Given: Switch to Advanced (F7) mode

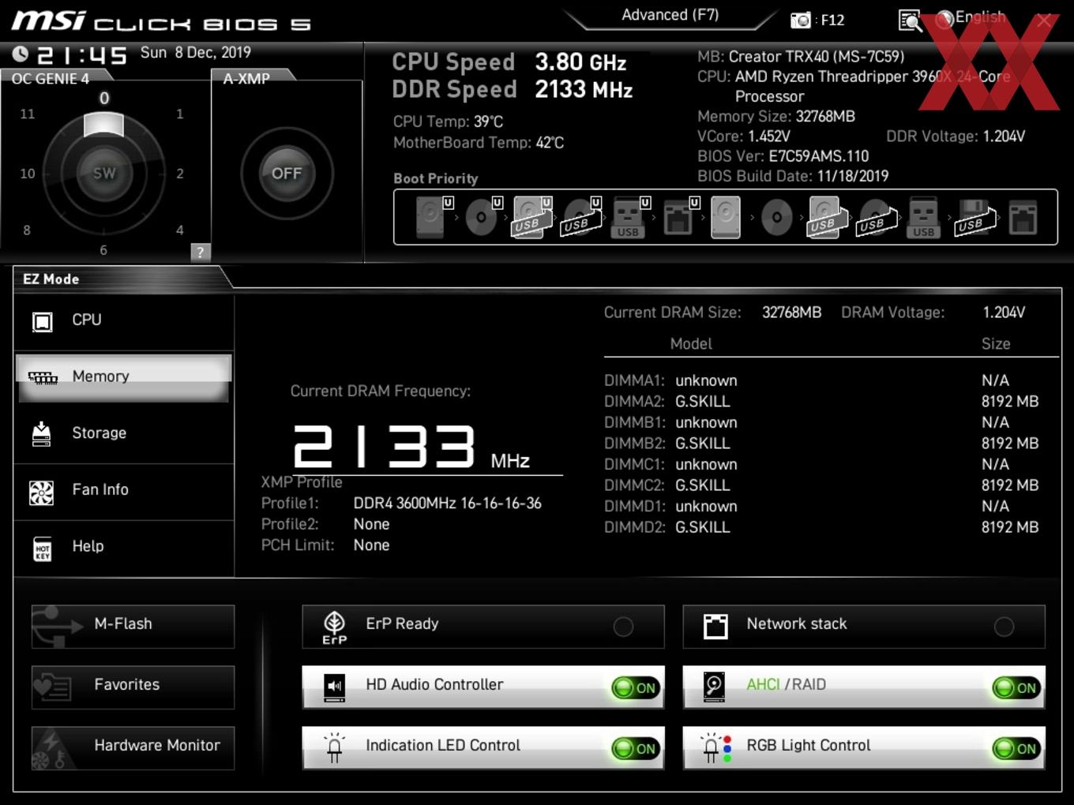Looking at the screenshot, I should click(670, 15).
